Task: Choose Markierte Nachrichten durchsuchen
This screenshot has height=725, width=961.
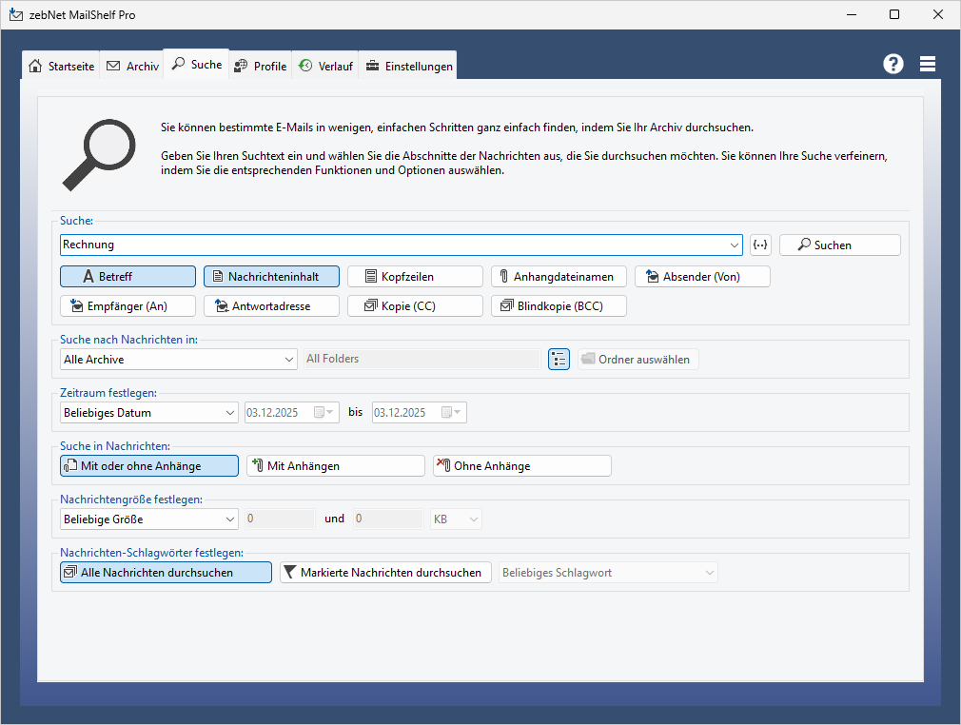Action: [385, 573]
